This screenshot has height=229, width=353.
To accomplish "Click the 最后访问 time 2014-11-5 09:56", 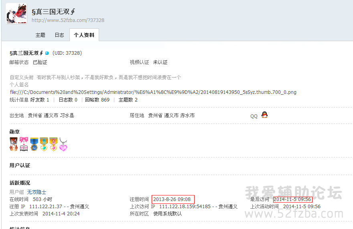I will pyautogui.click(x=292, y=199).
